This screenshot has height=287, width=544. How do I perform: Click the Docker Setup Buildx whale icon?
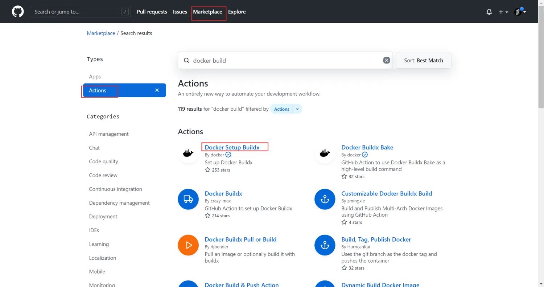click(188, 153)
